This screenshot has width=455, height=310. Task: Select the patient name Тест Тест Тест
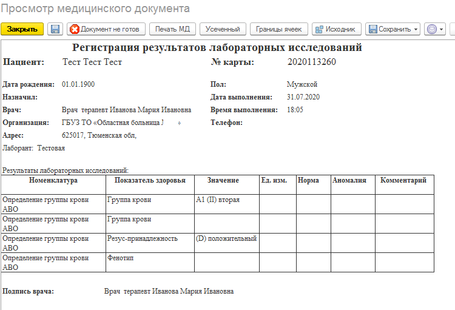pyautogui.click(x=92, y=62)
